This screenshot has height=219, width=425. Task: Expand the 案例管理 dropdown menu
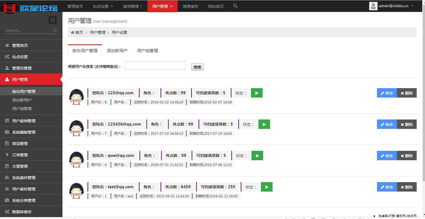coord(133,6)
